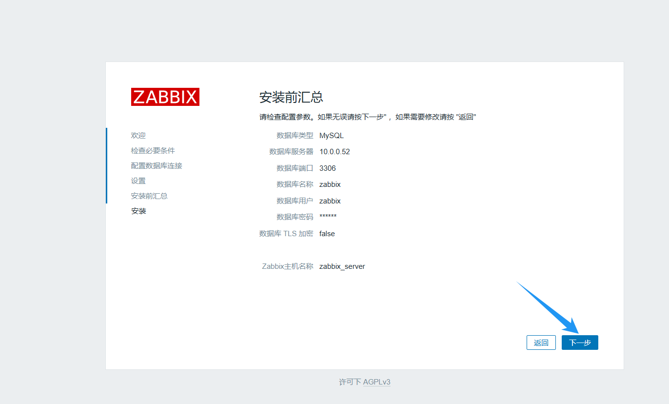Click the TLS encryption value false
Viewport: 669px width, 404px height.
coord(327,234)
